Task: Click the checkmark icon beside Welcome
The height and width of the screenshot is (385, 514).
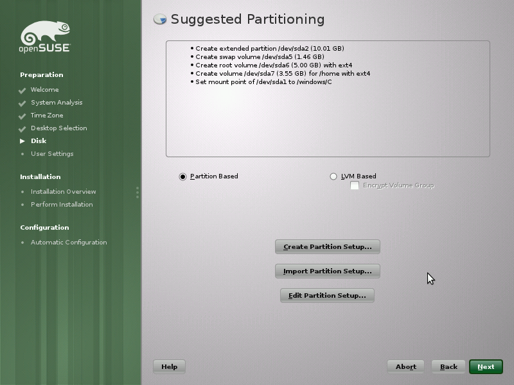Action: point(22,90)
